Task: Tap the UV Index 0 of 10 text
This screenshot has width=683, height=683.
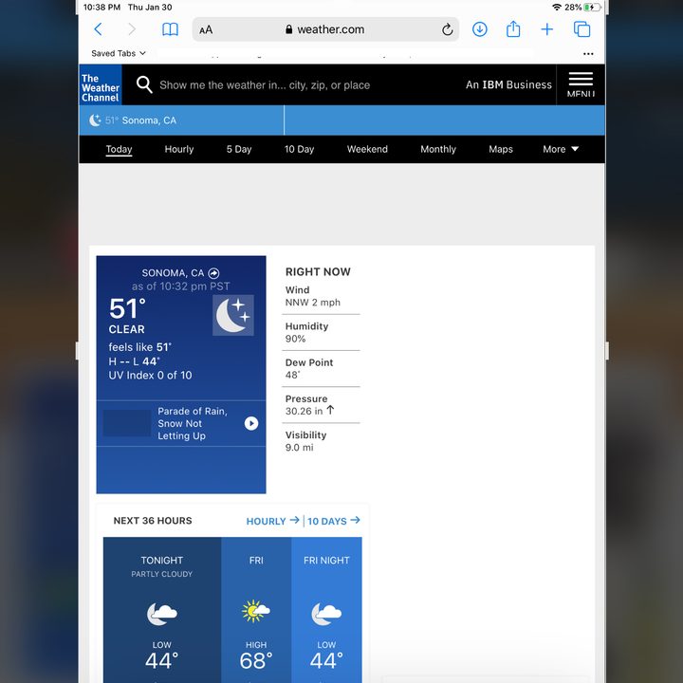Action: (x=150, y=375)
